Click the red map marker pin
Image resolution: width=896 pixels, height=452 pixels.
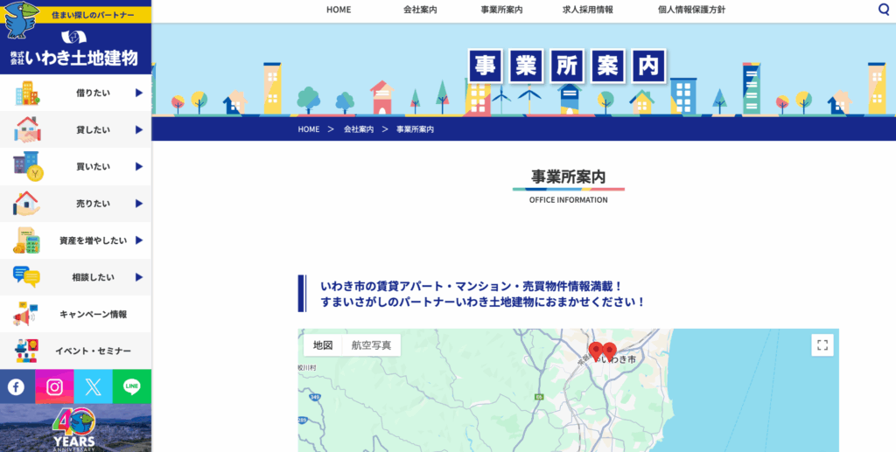[x=609, y=351]
